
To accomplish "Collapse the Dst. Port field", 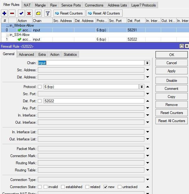I will [x=147, y=101].
